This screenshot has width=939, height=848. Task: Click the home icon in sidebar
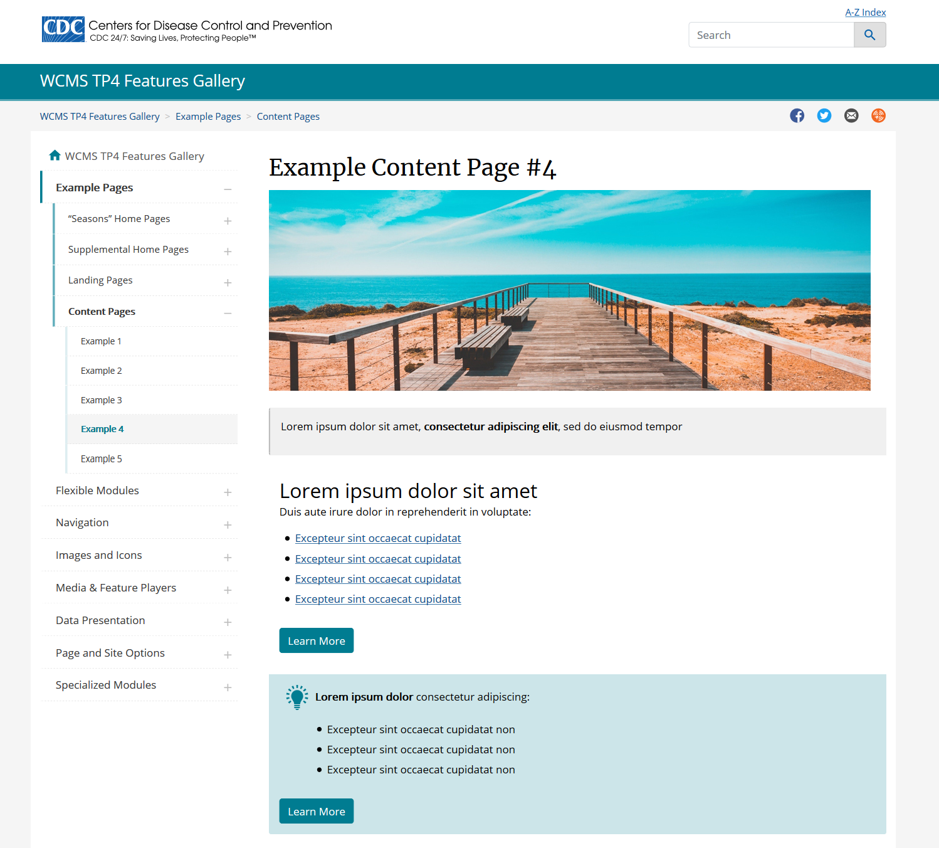click(55, 156)
